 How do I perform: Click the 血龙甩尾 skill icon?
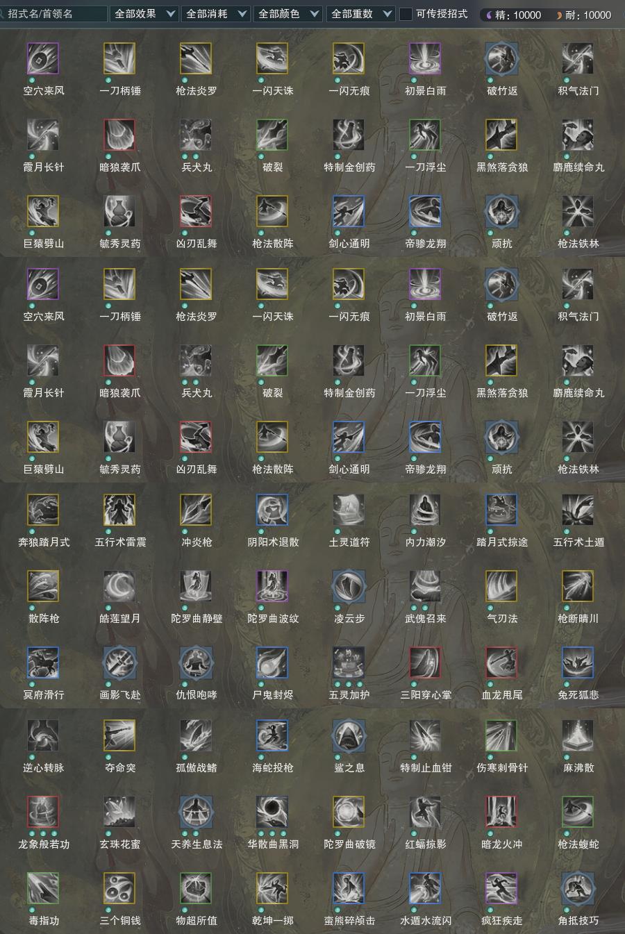[501, 662]
